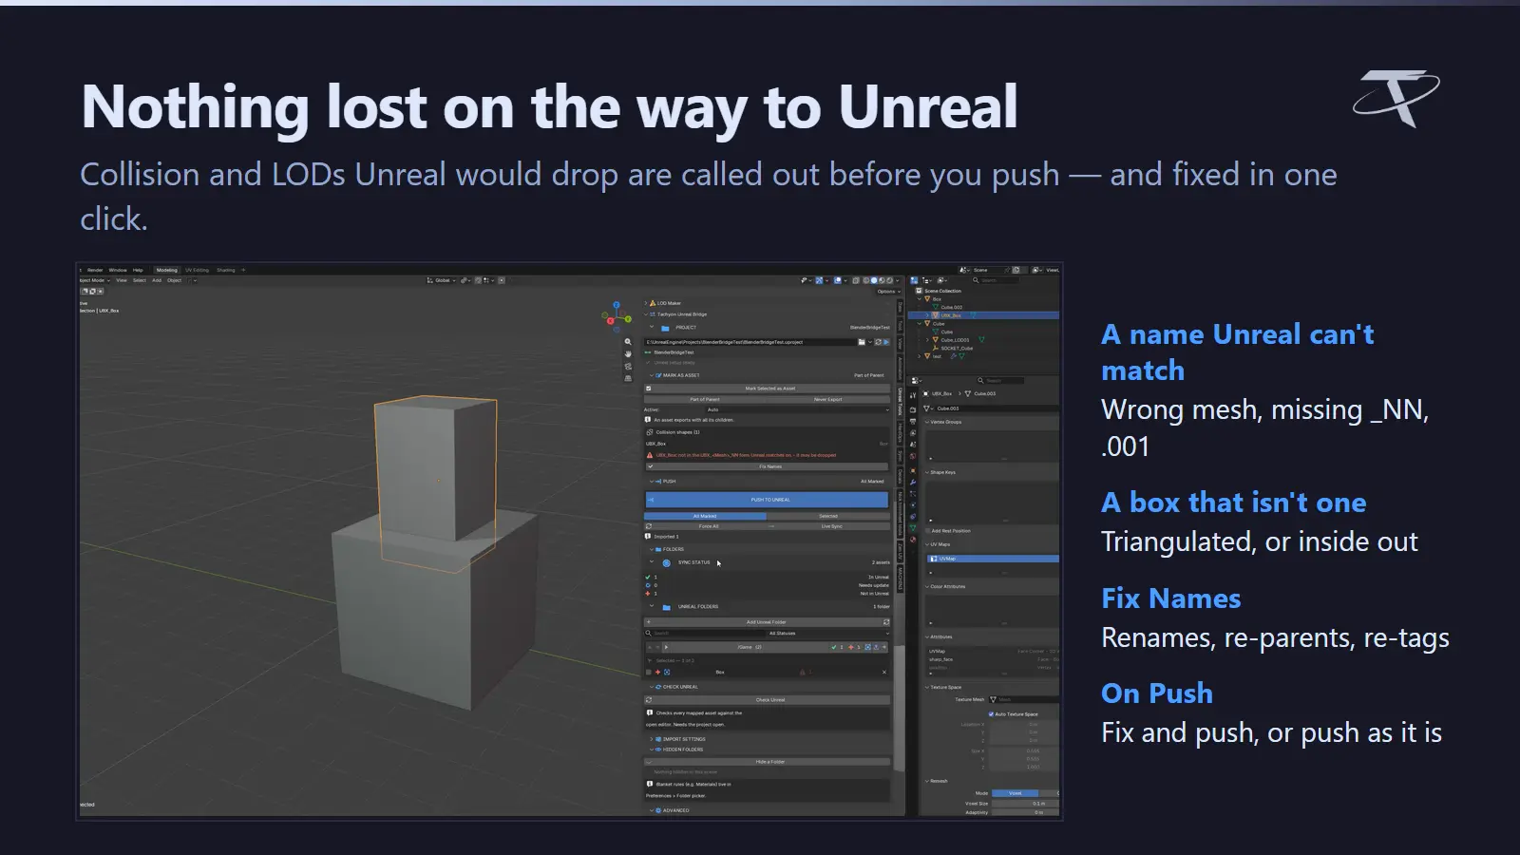The height and width of the screenshot is (855, 1520).
Task: Switch to the Modeling workspace tab
Action: point(167,270)
